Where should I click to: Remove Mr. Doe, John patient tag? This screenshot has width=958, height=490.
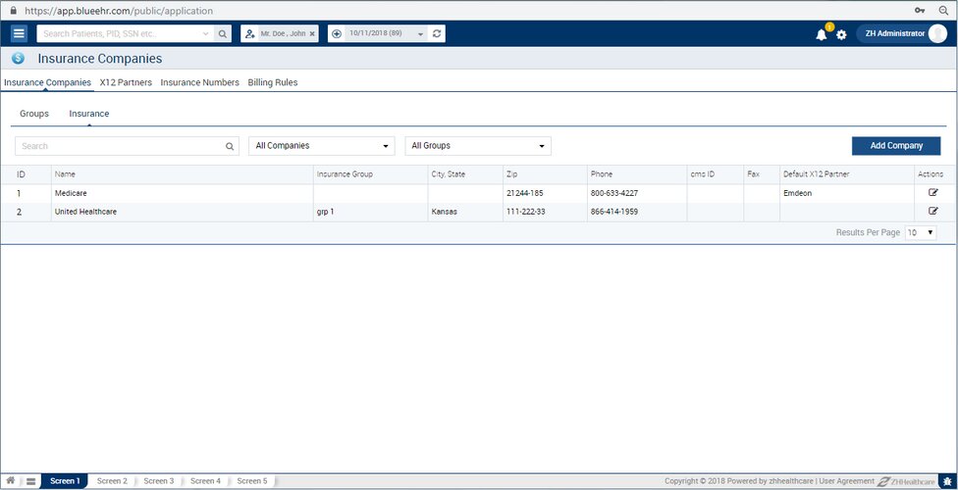pos(312,33)
